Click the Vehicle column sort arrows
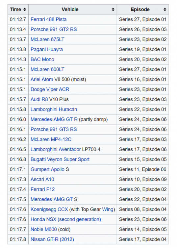Screen dimensions: 177x248 pos(113,10)
